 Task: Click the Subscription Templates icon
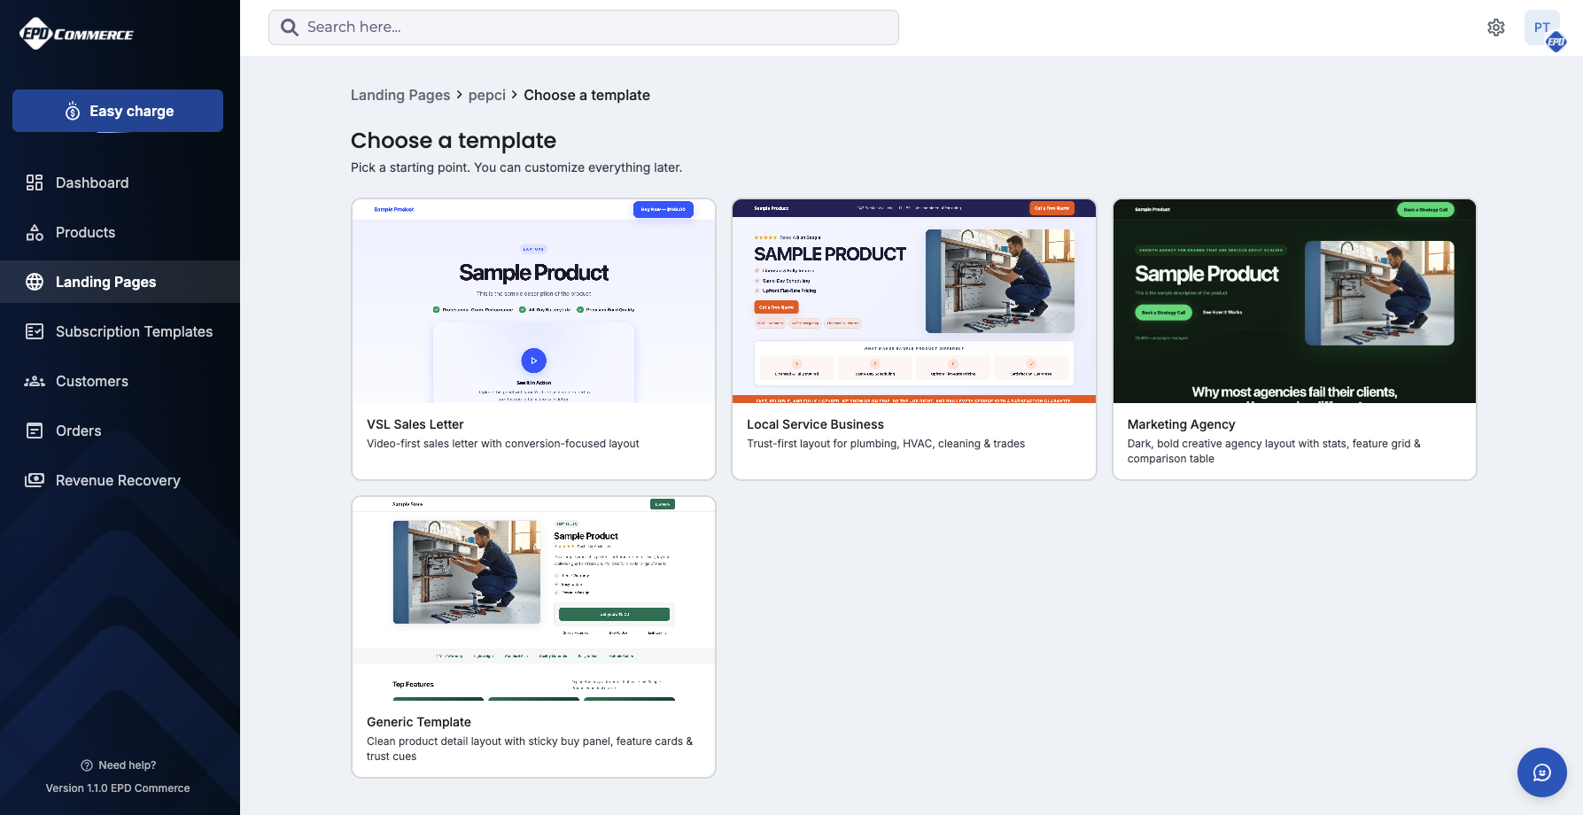point(35,331)
